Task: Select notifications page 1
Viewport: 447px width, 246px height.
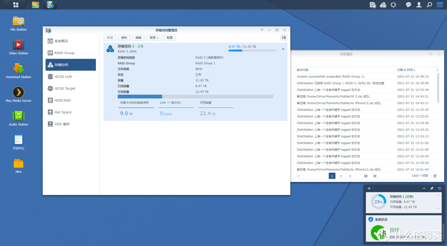Action: pos(332,176)
